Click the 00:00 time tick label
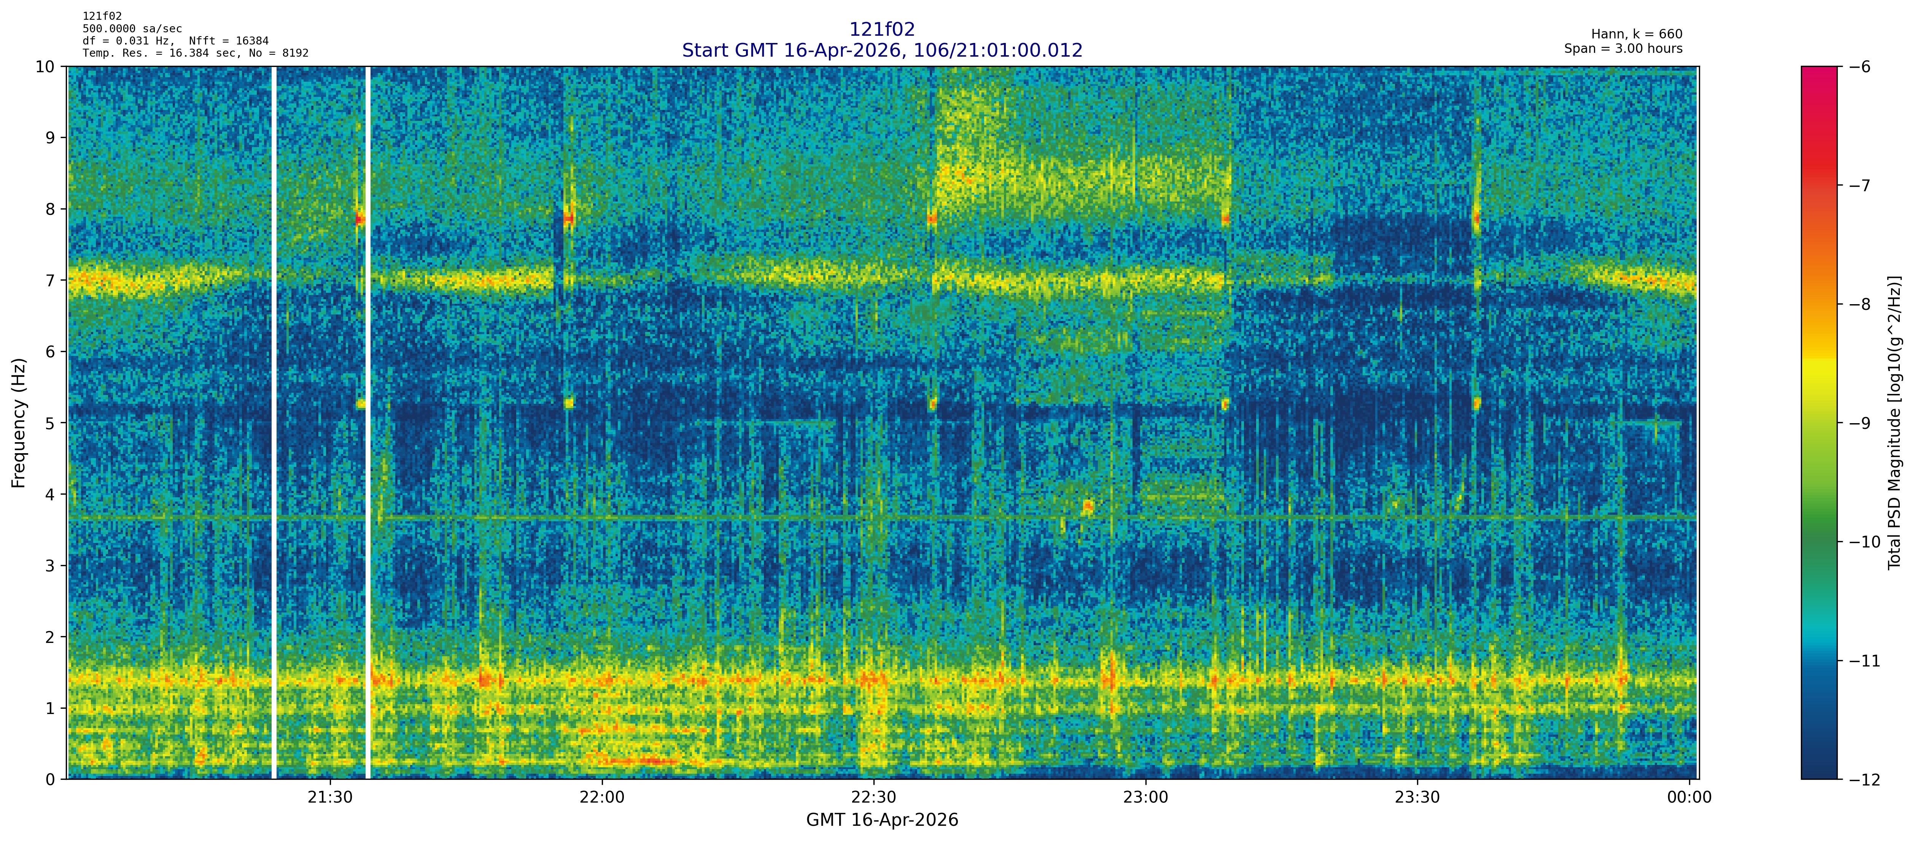1915x841 pixels. [x=1689, y=798]
